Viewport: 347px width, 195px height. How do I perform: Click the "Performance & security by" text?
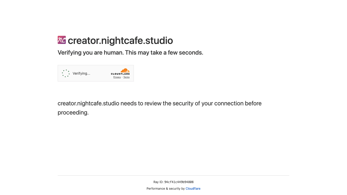166,189
